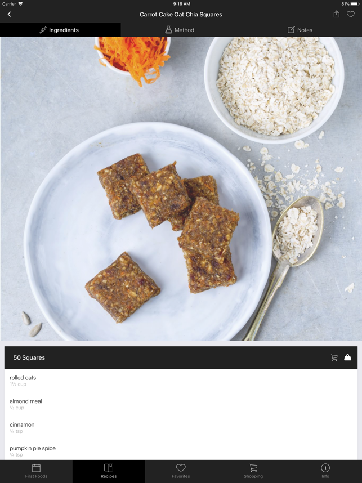Toggle weight units with scale icon
The width and height of the screenshot is (362, 483).
point(347,357)
